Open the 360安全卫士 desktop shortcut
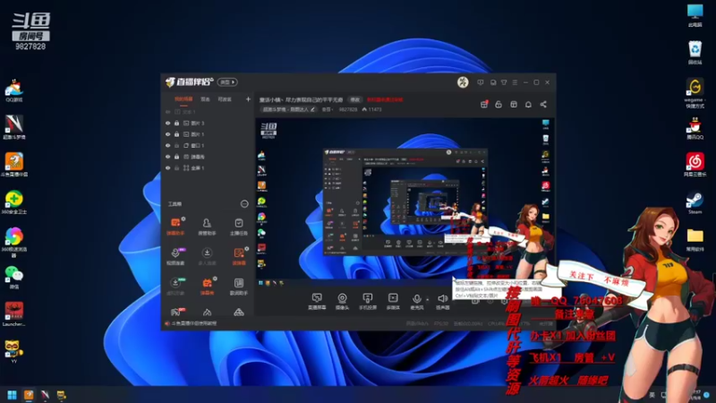 coord(14,202)
